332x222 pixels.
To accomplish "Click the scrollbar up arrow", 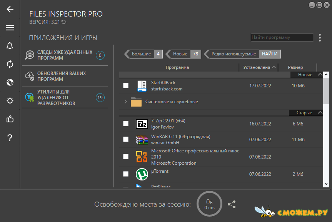I will (x=326, y=75).
